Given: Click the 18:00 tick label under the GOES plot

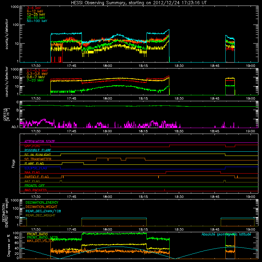Looking at the screenshot, I should [x=107, y=131].
